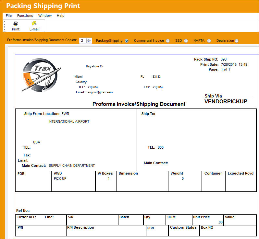Click the Pack Ship NO value 396

[x=224, y=59]
